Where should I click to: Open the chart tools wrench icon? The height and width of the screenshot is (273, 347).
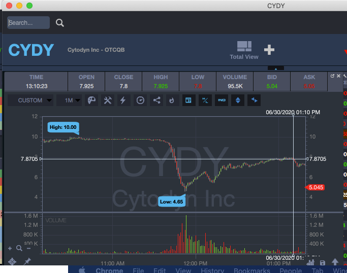(108, 100)
